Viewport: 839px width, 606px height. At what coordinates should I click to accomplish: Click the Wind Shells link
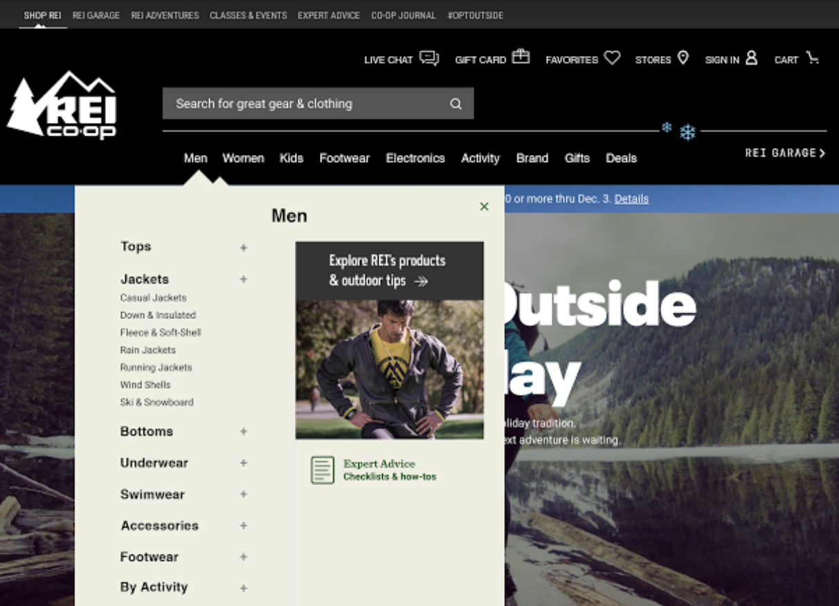[x=145, y=385]
